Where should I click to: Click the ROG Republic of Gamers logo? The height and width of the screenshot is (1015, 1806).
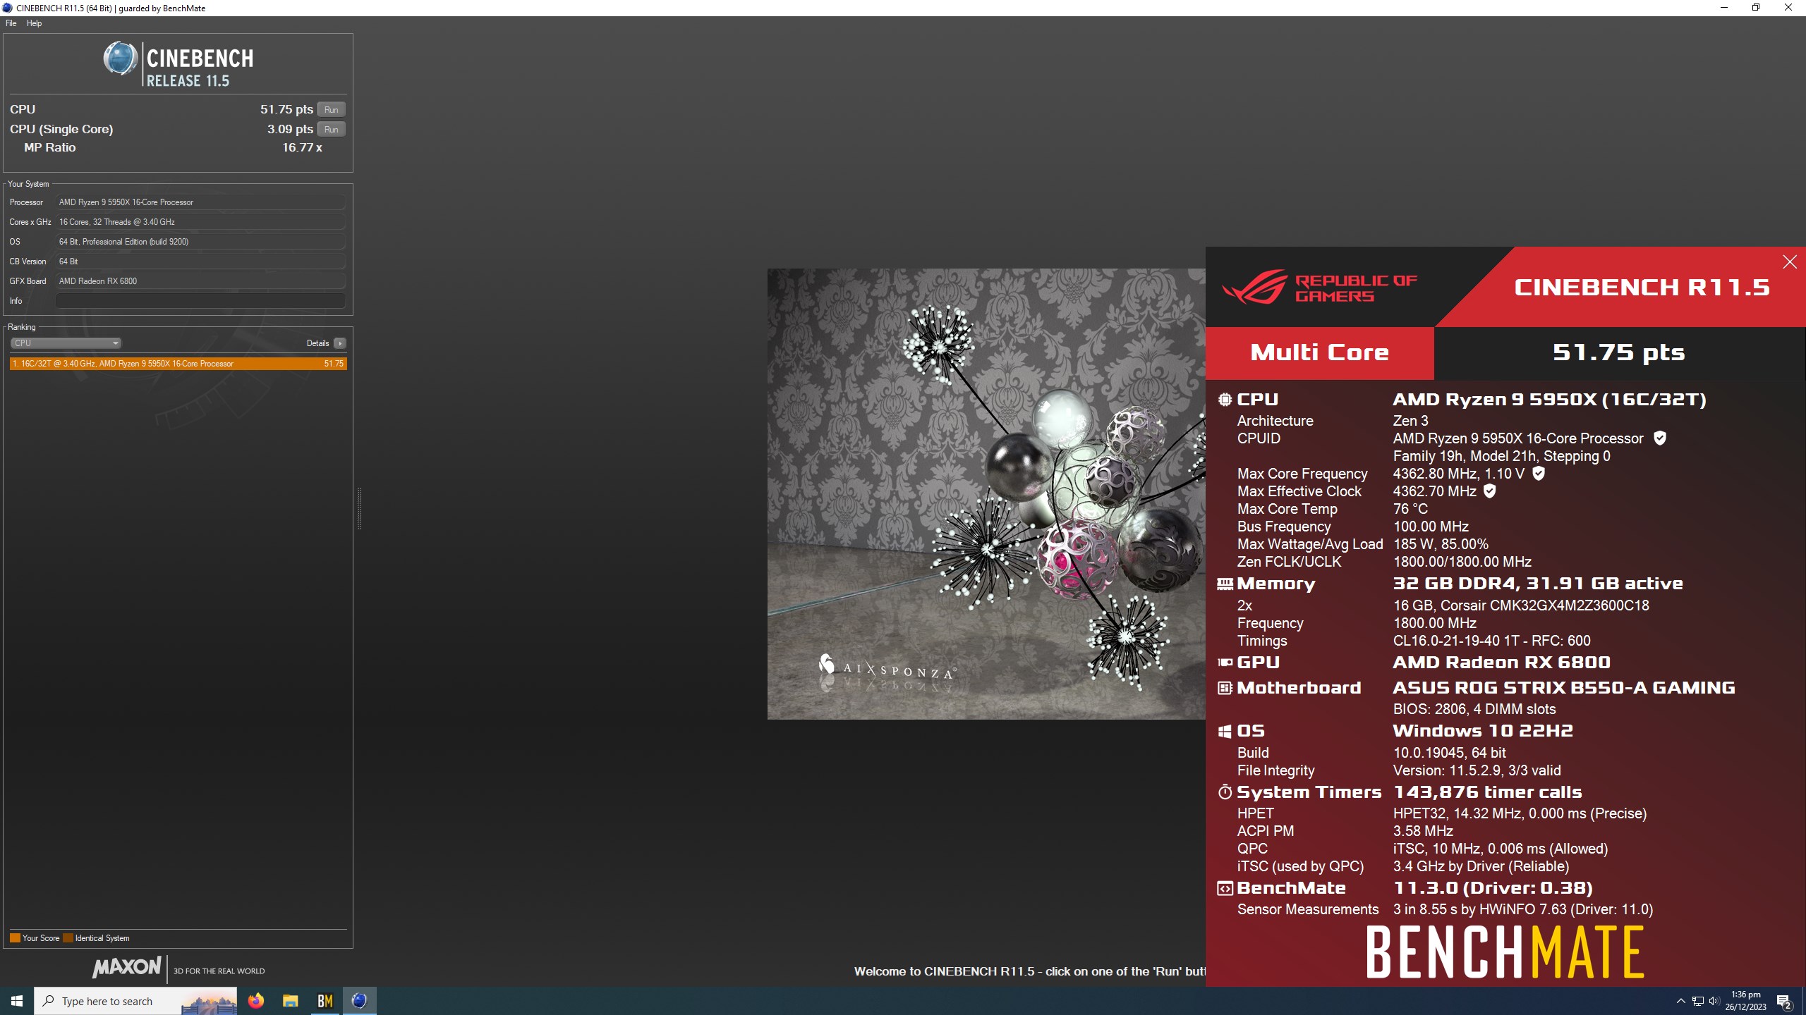point(1320,288)
